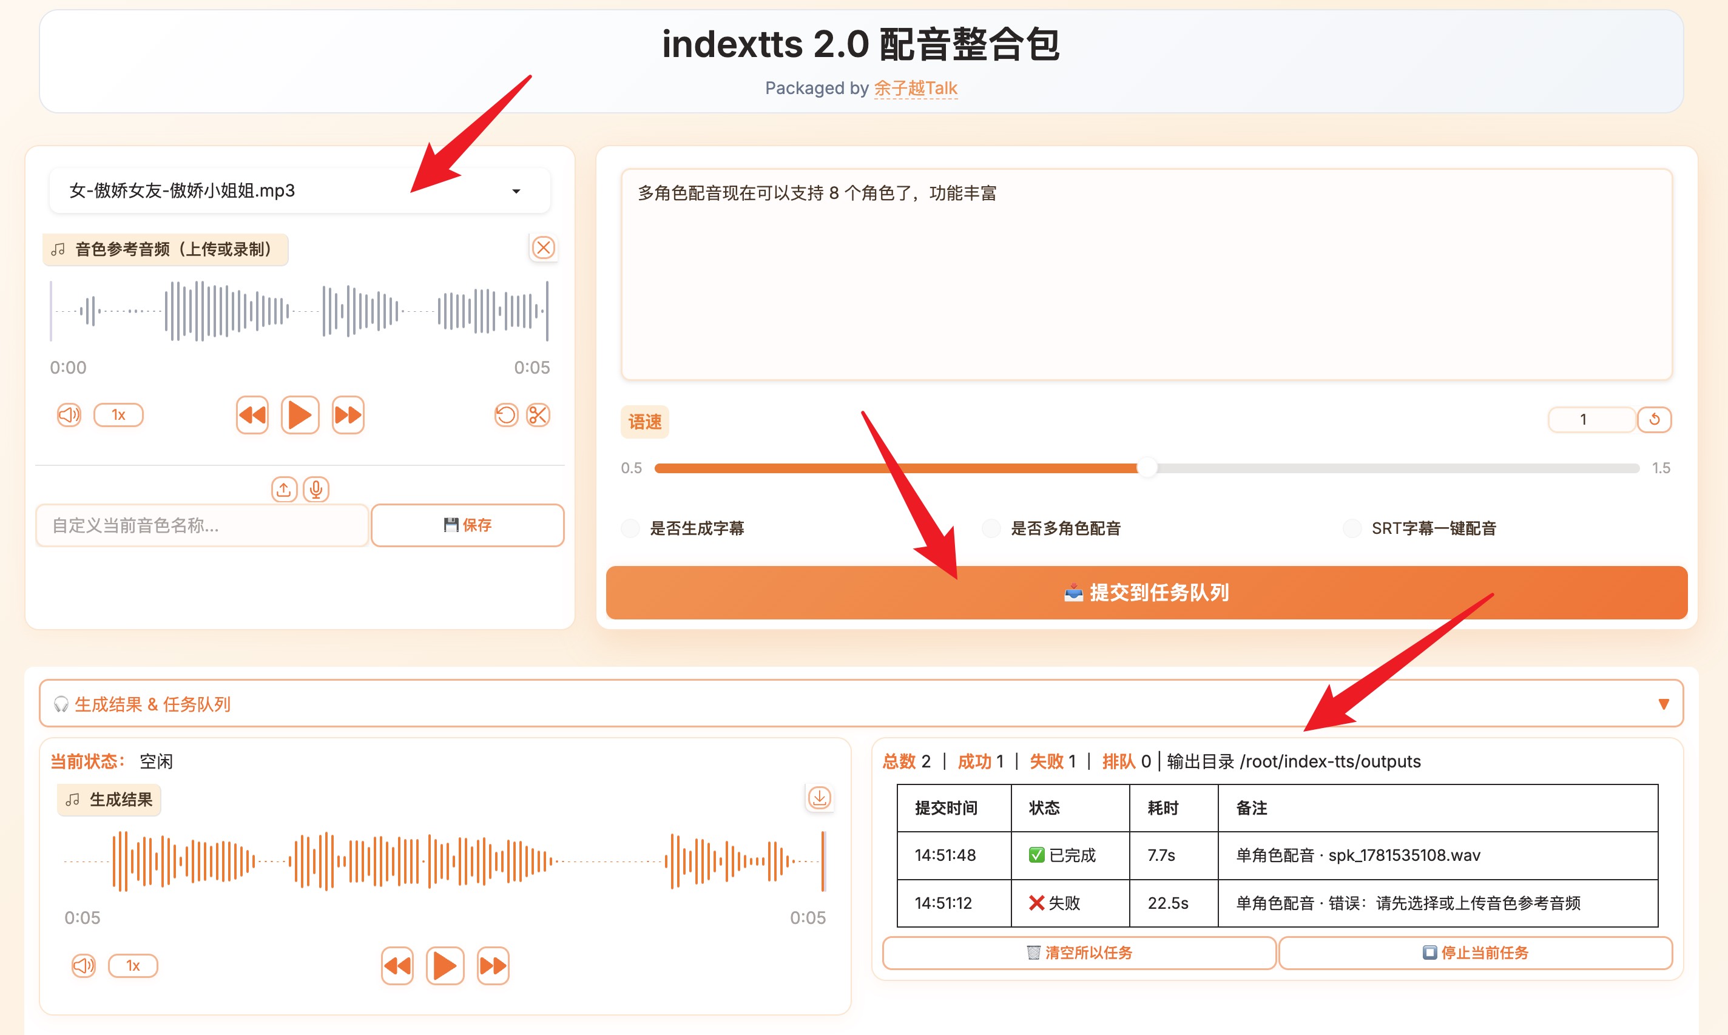Viewport: 1728px width, 1035px height.
Task: Click the 清空所以任务 button
Action: [x=1079, y=952]
